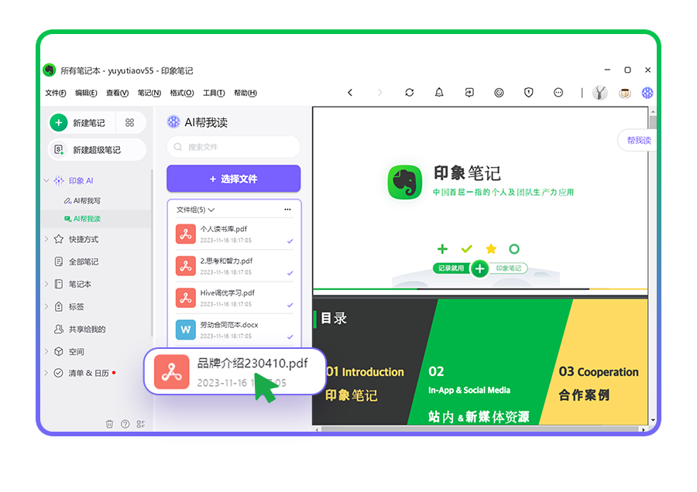Open the 文件组(5) dropdown
The image size is (697, 492).
(196, 209)
